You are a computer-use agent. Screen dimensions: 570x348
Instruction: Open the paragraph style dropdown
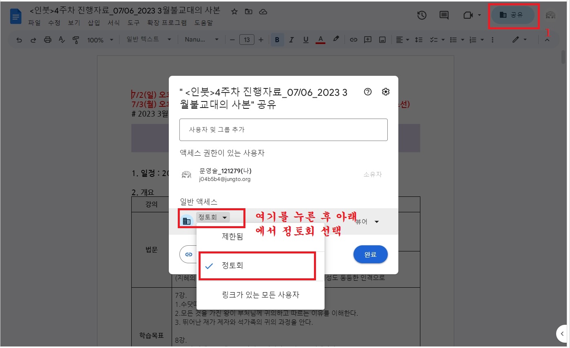click(148, 40)
